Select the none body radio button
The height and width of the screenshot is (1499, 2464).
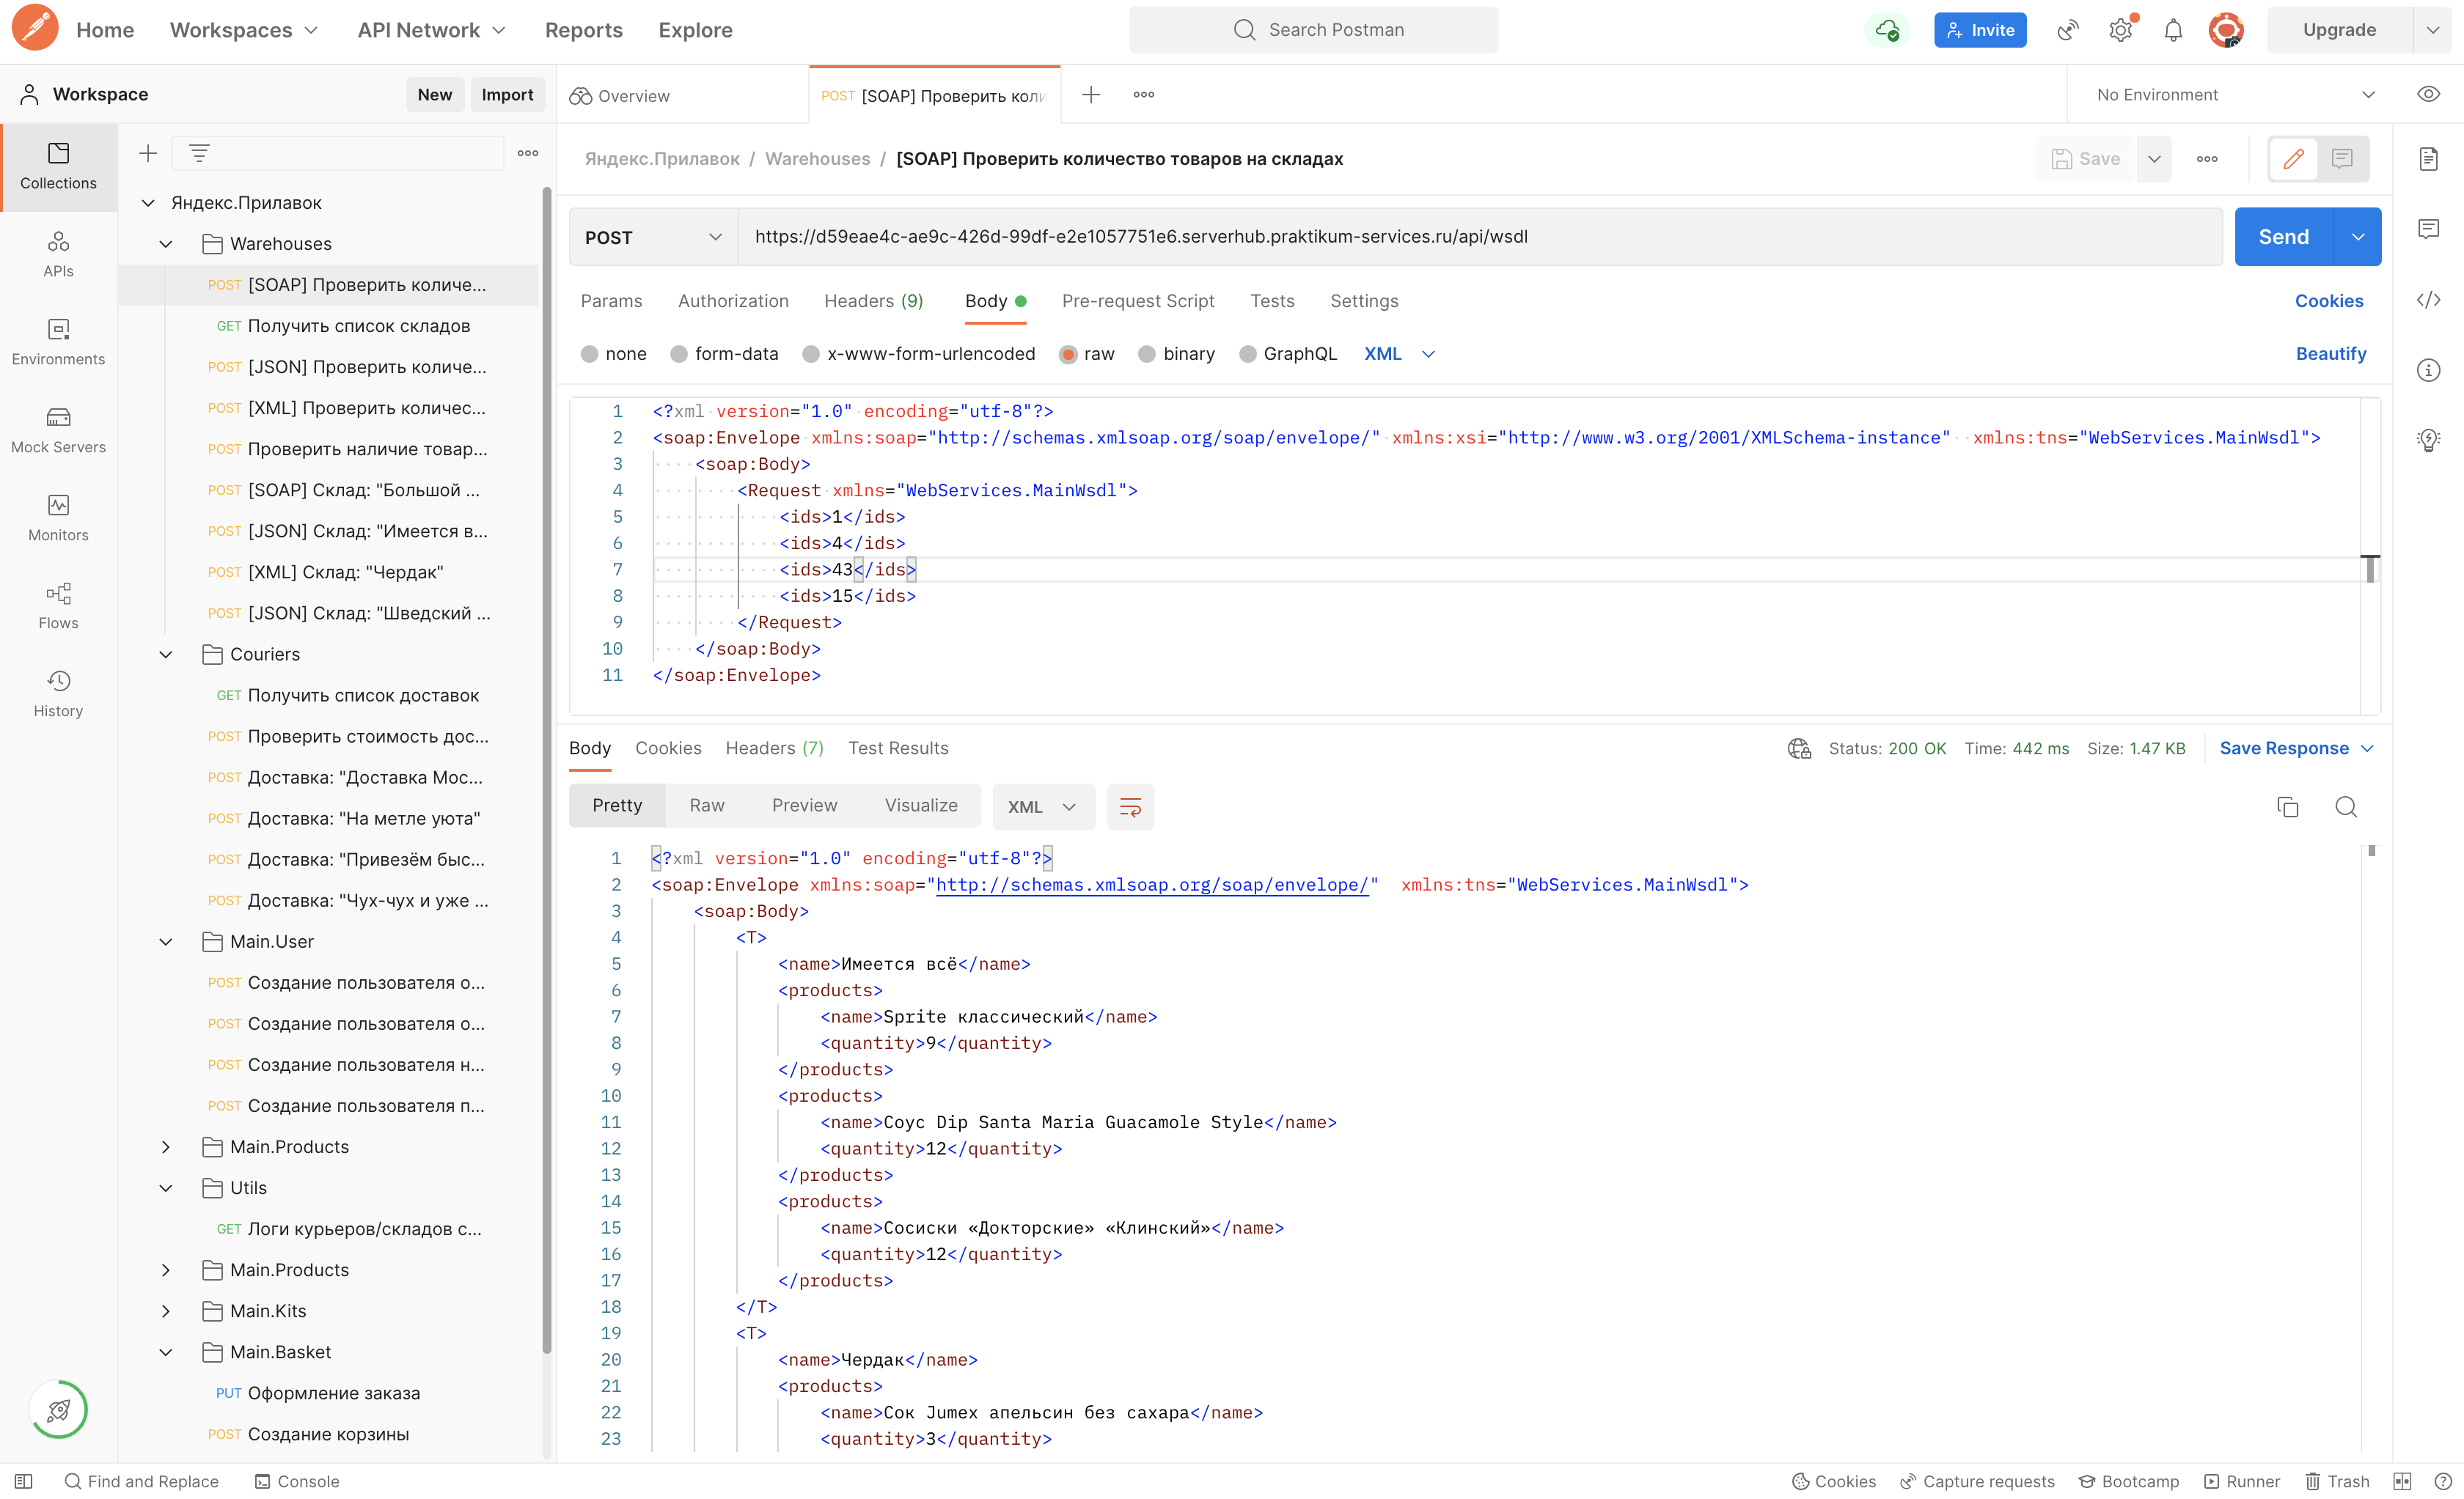589,354
